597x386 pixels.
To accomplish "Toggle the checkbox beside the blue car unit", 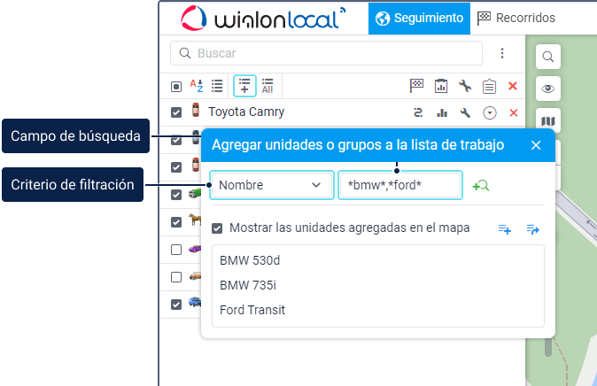I will click(x=176, y=305).
